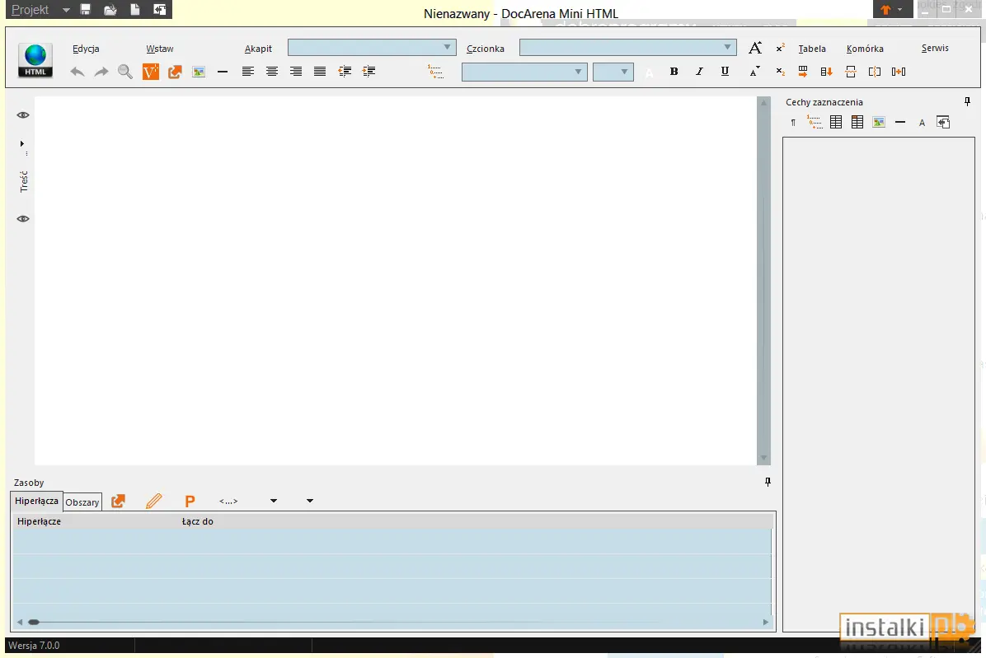Save project with floppy disk icon
Screen dimensions: 986x658
(x=86, y=9)
